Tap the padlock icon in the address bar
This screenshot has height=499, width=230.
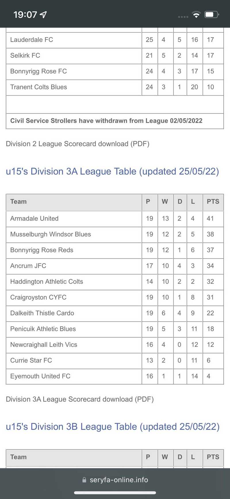click(84, 480)
